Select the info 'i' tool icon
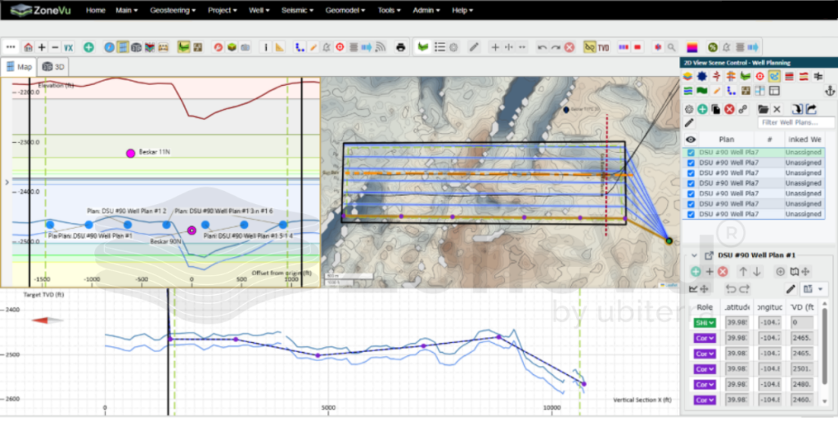This screenshot has width=838, height=437. click(x=266, y=47)
